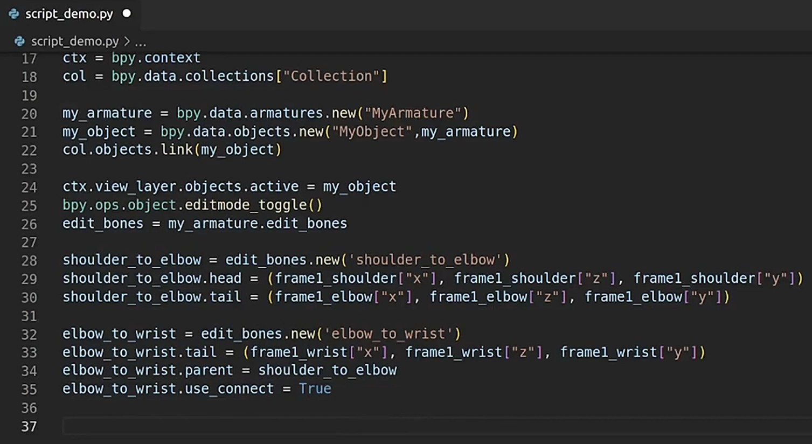This screenshot has width=812, height=444.
Task: Place cursor on empty line 37
Action: click(x=323, y=426)
